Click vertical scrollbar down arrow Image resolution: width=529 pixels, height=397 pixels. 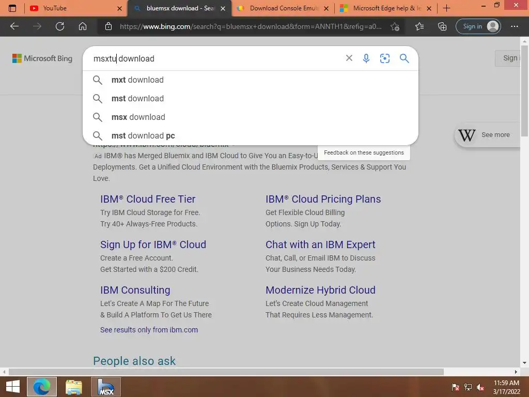(524, 363)
